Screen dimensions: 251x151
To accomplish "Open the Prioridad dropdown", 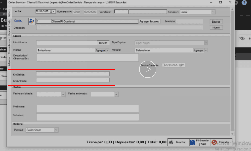I will (56, 130).
